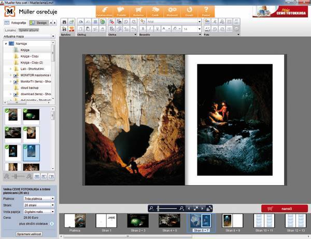The width and height of the screenshot is (311, 239).
Task: Click the fit-to-screen arrows icon
Action: pyautogui.click(x=196, y=208)
